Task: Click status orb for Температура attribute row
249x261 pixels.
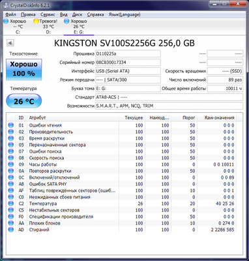Action: pyautogui.click(x=11, y=204)
